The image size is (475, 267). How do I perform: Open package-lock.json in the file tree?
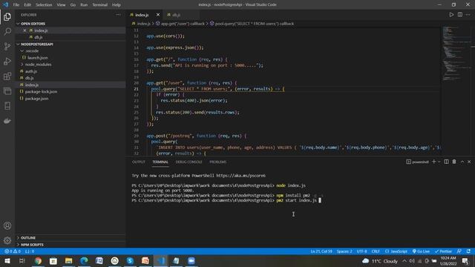pos(41,92)
